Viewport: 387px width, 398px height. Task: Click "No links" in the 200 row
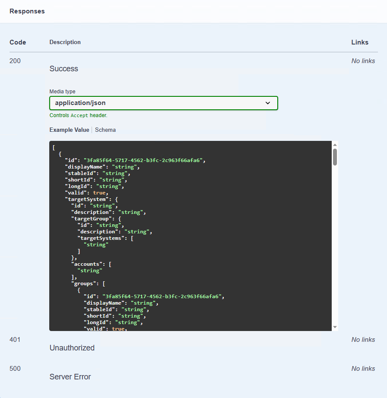click(363, 61)
